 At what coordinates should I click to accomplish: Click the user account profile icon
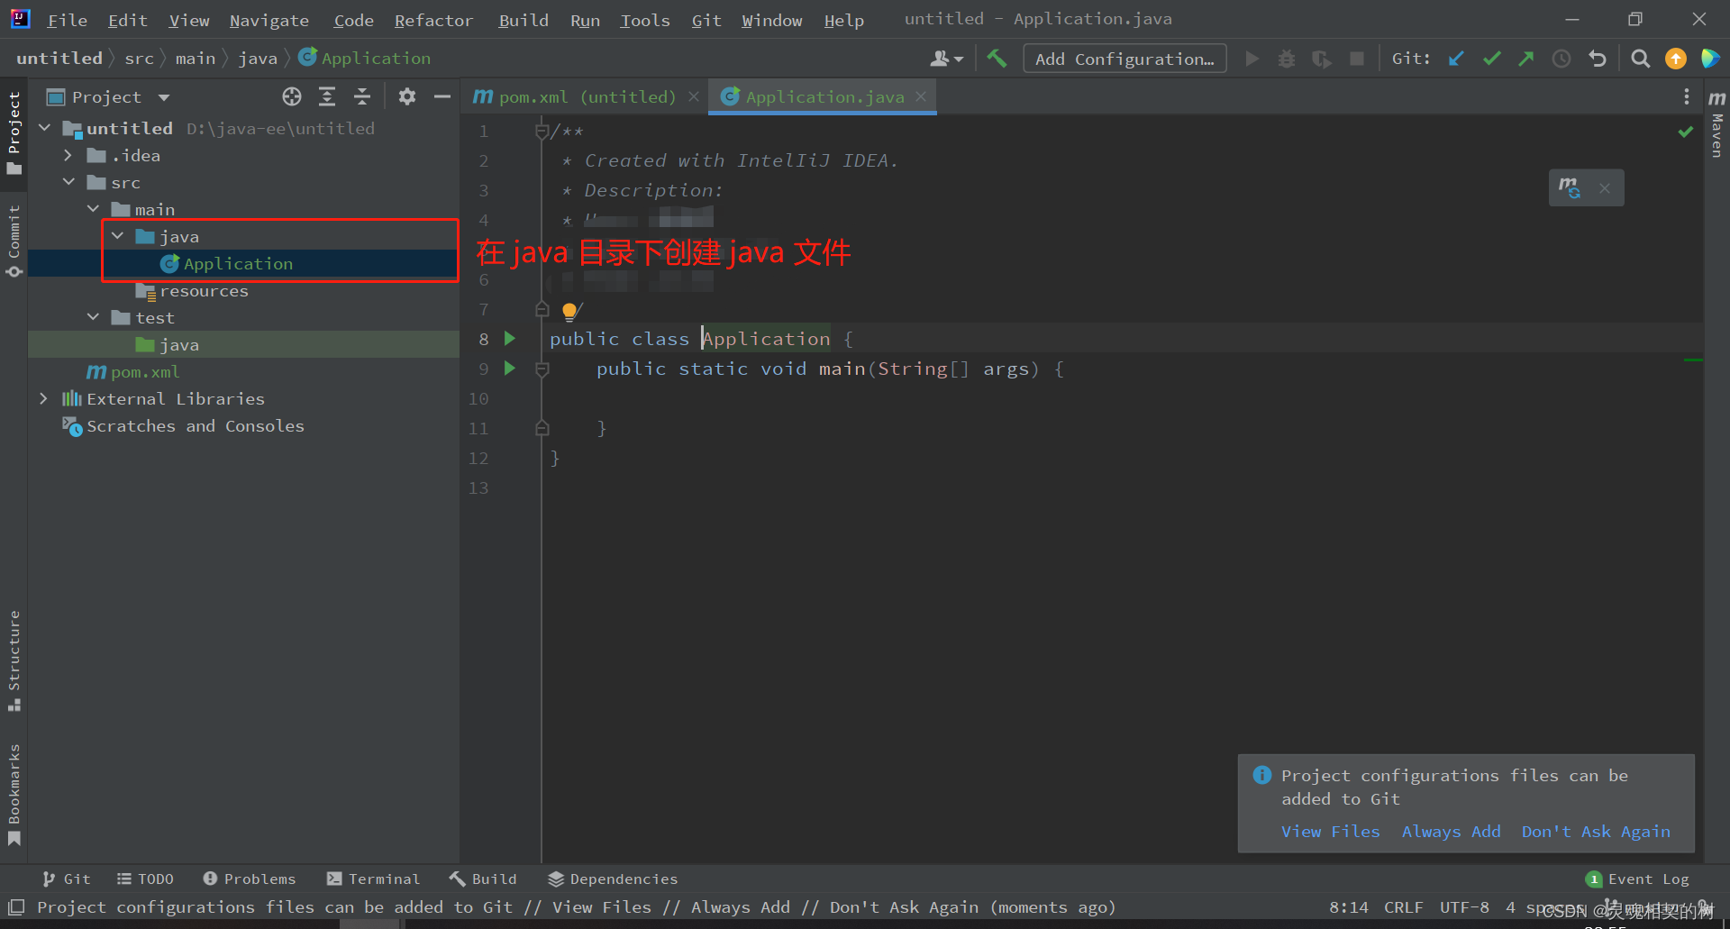point(946,59)
